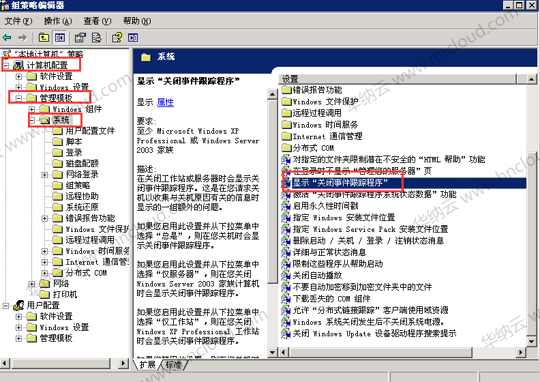Open the 帮助(H) menu

pos(137,21)
